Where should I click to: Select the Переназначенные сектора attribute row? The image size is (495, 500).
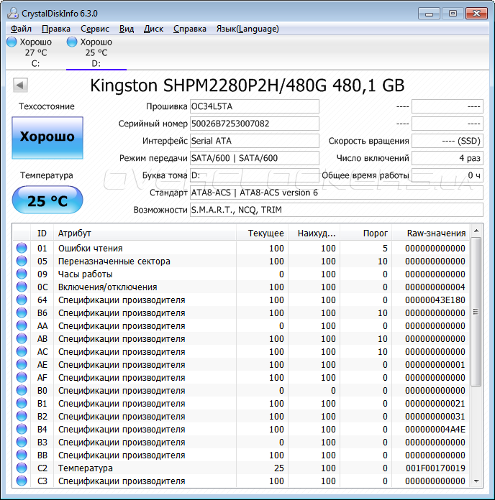[x=241, y=261]
